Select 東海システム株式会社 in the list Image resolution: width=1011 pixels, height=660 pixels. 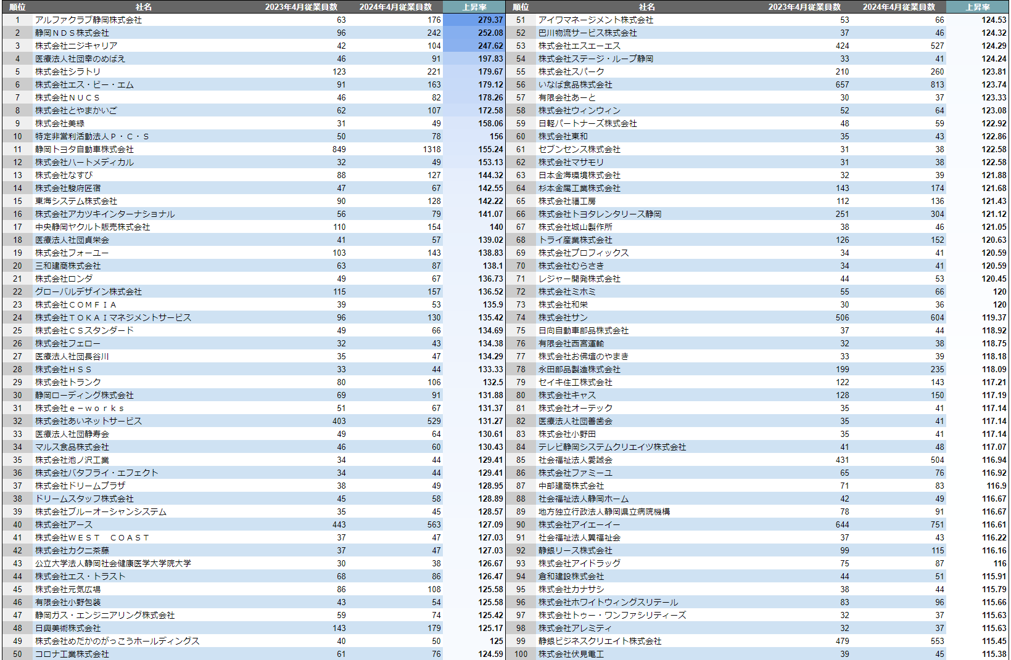tap(76, 201)
